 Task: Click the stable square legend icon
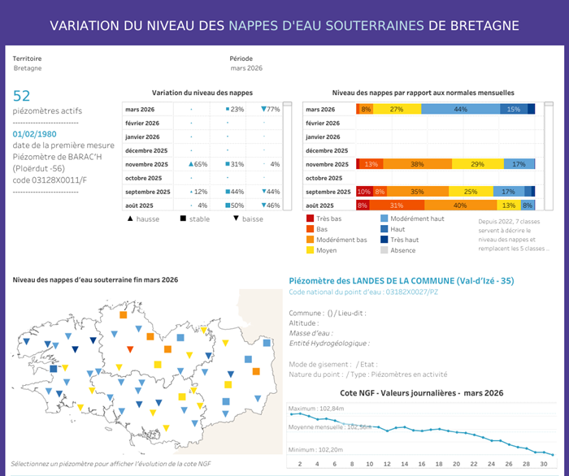point(183,219)
